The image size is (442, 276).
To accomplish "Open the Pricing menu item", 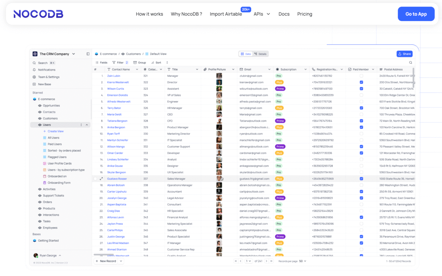I will click(x=304, y=14).
